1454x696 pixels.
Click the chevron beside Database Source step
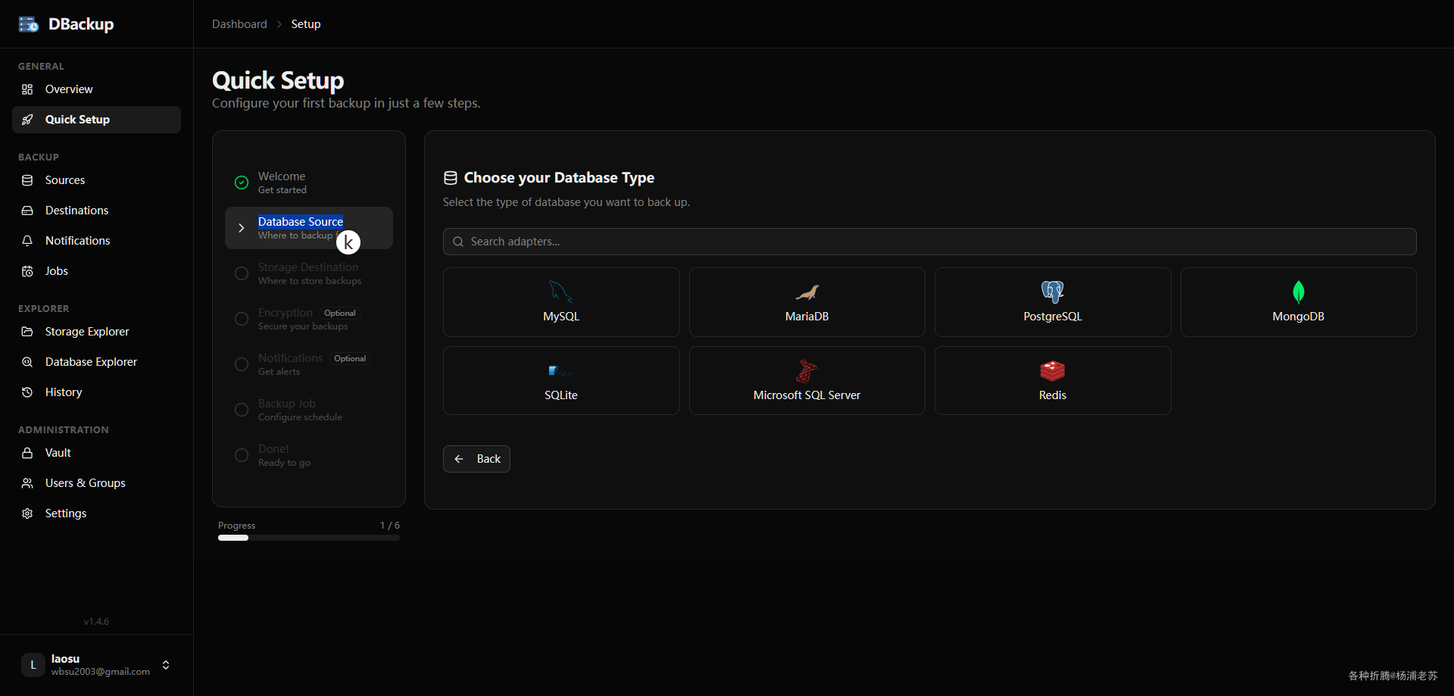[x=242, y=228]
